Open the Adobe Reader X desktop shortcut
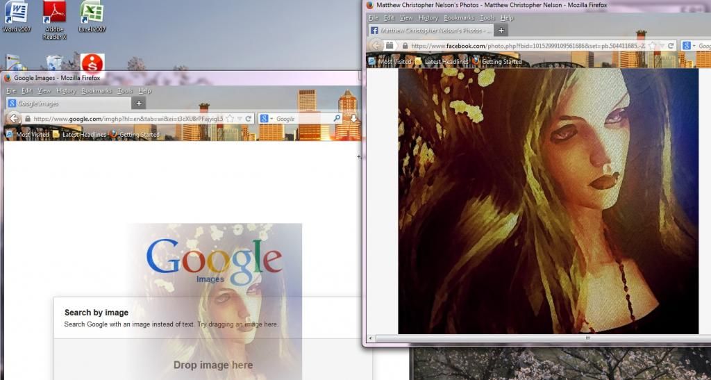The width and height of the screenshot is (711, 380). click(x=54, y=19)
